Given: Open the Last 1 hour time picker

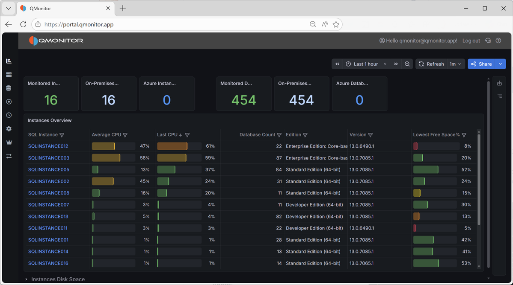Looking at the screenshot, I should click(x=366, y=64).
